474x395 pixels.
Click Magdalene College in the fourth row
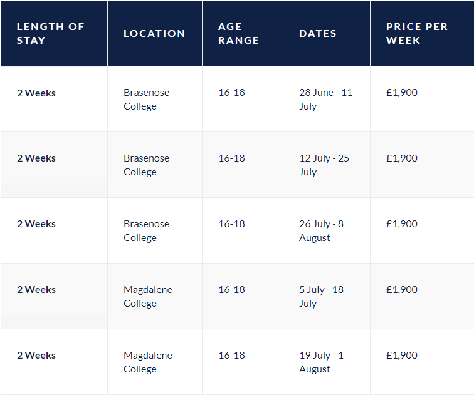tap(148, 297)
